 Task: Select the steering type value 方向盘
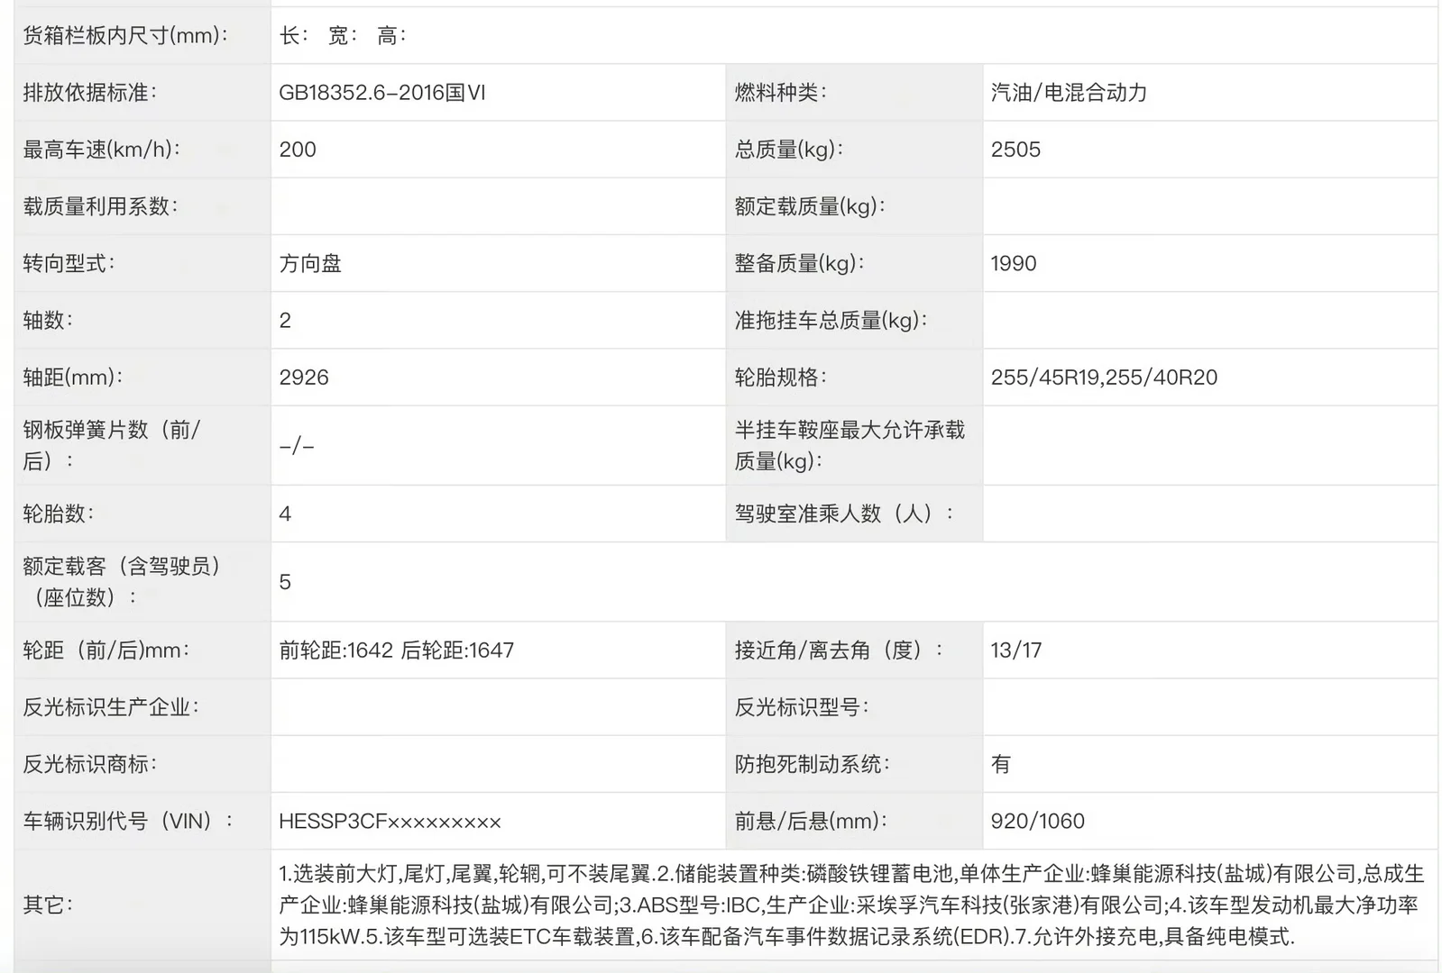(310, 264)
